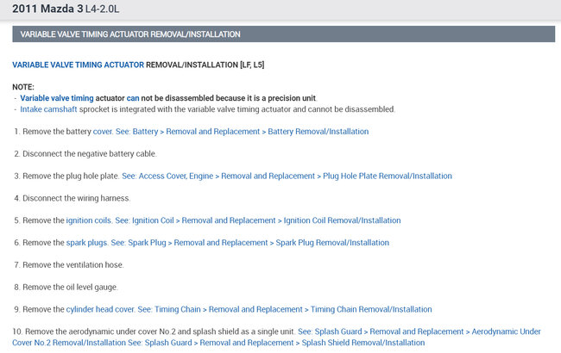Open the Splash Shield Removal/Installation link
This screenshot has height=353, width=561.
(x=276, y=343)
